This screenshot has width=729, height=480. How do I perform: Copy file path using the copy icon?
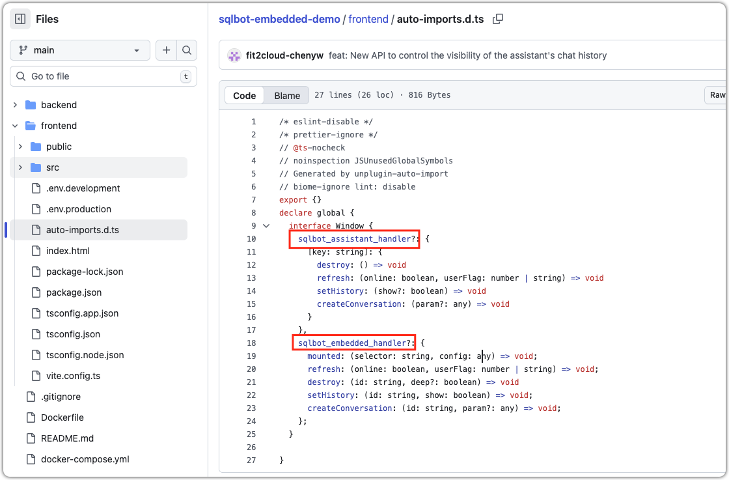pos(498,20)
